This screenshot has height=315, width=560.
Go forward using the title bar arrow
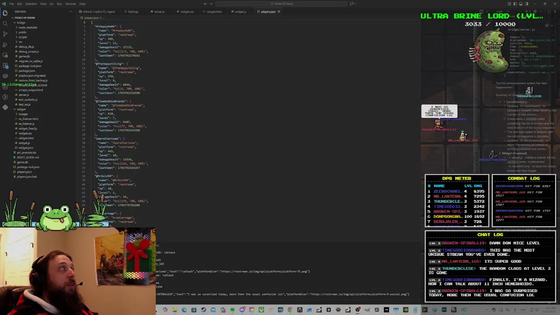tap(212, 3)
